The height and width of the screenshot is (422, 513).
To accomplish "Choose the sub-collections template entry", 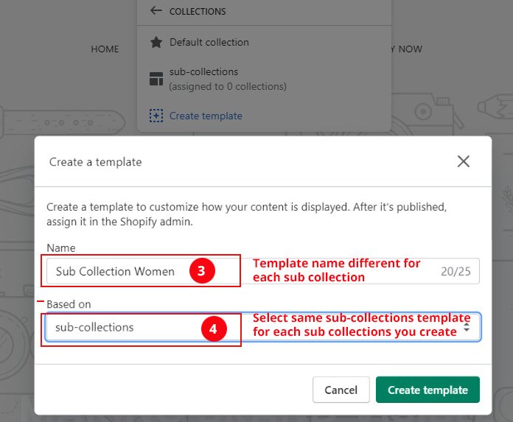I will (x=203, y=72).
